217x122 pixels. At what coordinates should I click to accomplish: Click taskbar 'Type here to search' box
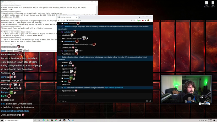click(19, 120)
